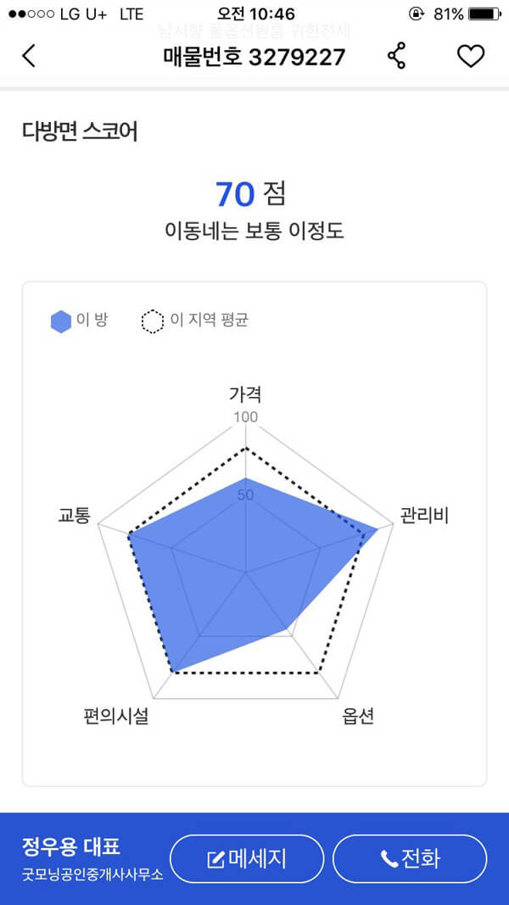This screenshot has width=509, height=905.
Task: Tap the 메세지 message button
Action: pyautogui.click(x=246, y=858)
